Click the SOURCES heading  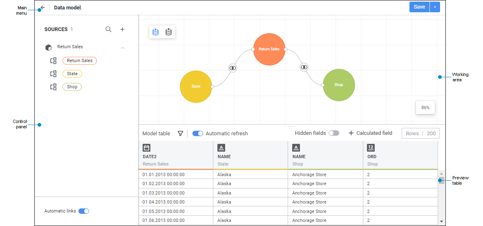(x=56, y=29)
